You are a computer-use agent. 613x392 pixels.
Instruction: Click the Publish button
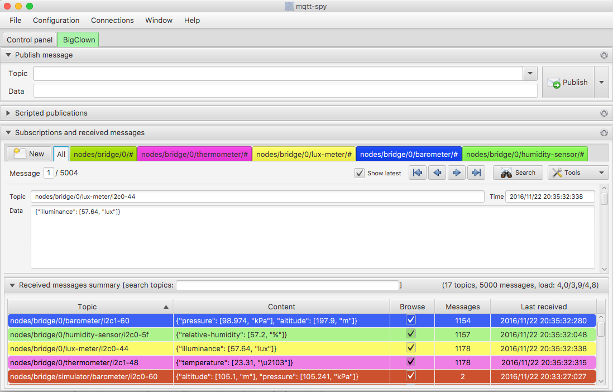(x=568, y=82)
